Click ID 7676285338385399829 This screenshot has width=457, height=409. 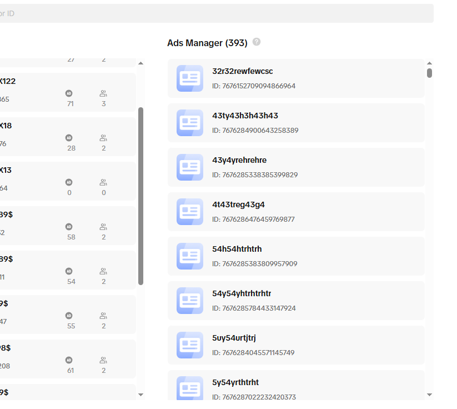coord(255,174)
